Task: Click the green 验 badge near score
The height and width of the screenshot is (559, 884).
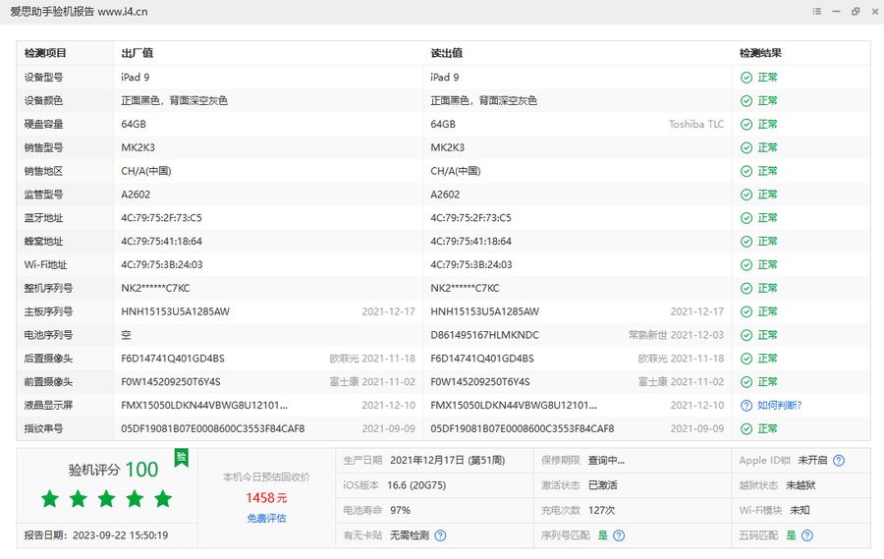Action: 181,457
